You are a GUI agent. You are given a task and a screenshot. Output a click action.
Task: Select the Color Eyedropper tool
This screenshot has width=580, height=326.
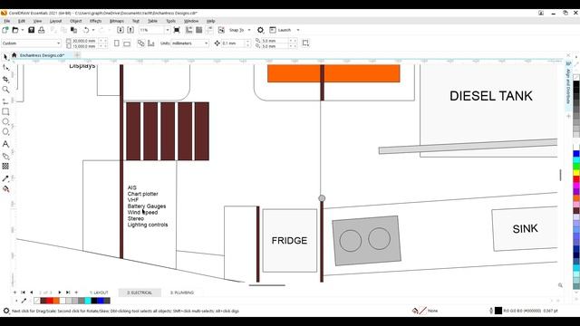(x=5, y=178)
